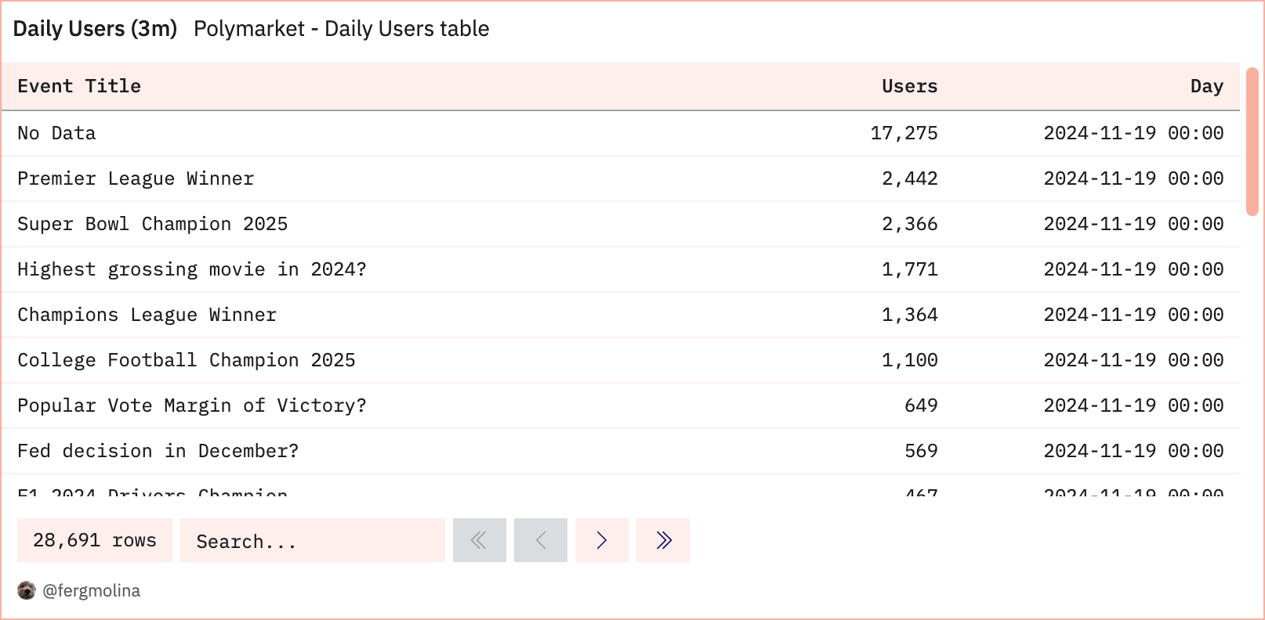Sort the table by the Day column
This screenshot has height=620, width=1265.
point(1207,86)
